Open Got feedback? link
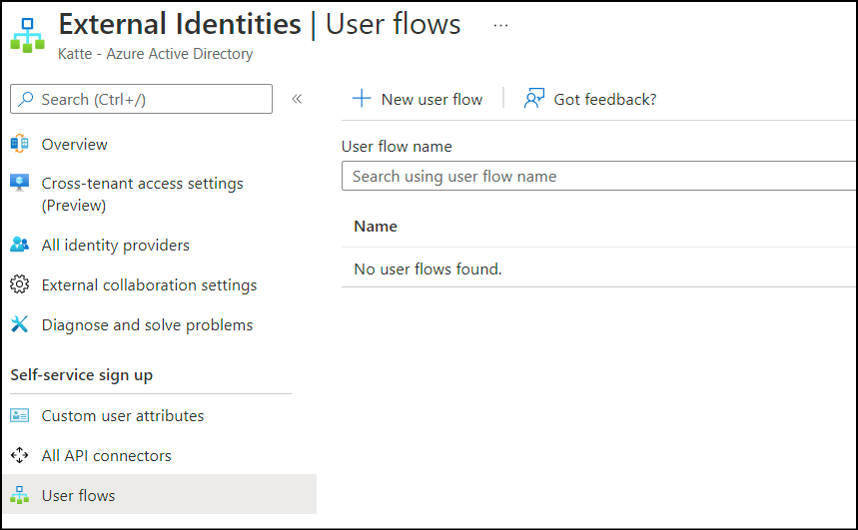Screen dimensions: 858x530 pyautogui.click(x=604, y=100)
